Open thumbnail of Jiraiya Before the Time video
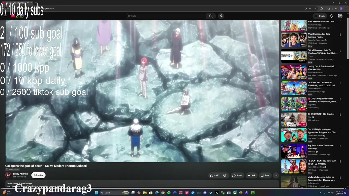 [294, 25]
